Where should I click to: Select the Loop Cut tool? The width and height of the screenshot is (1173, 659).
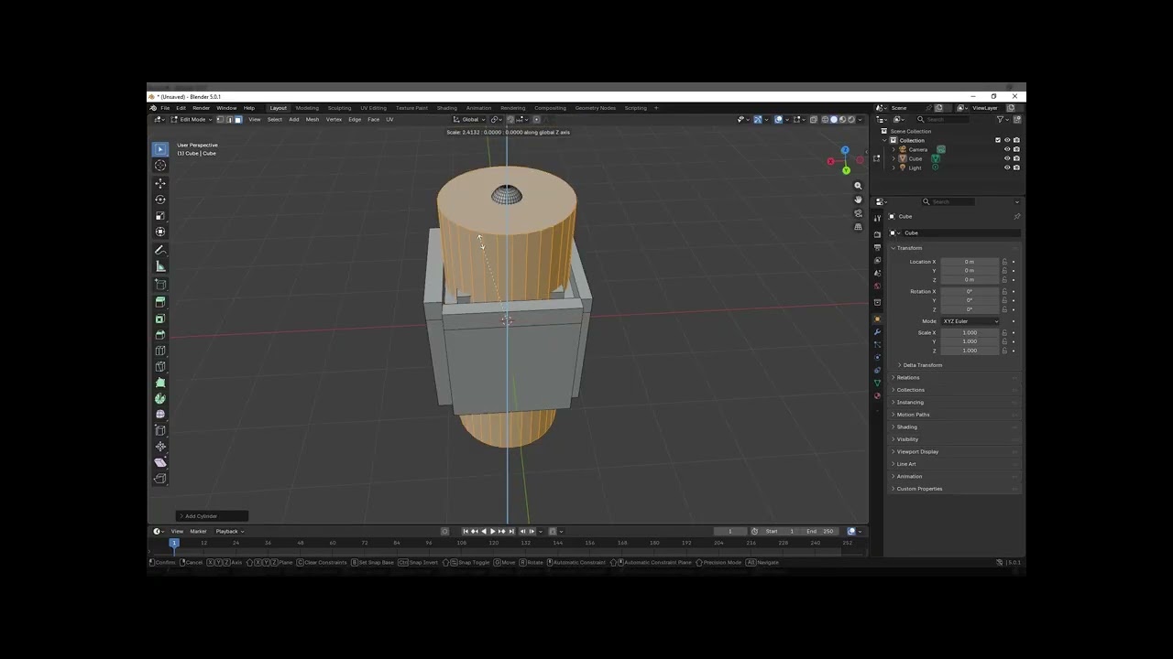pos(160,351)
